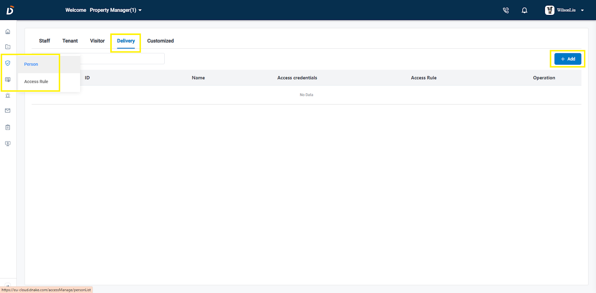
Task: Open the home icon in sidebar
Action: click(x=8, y=32)
